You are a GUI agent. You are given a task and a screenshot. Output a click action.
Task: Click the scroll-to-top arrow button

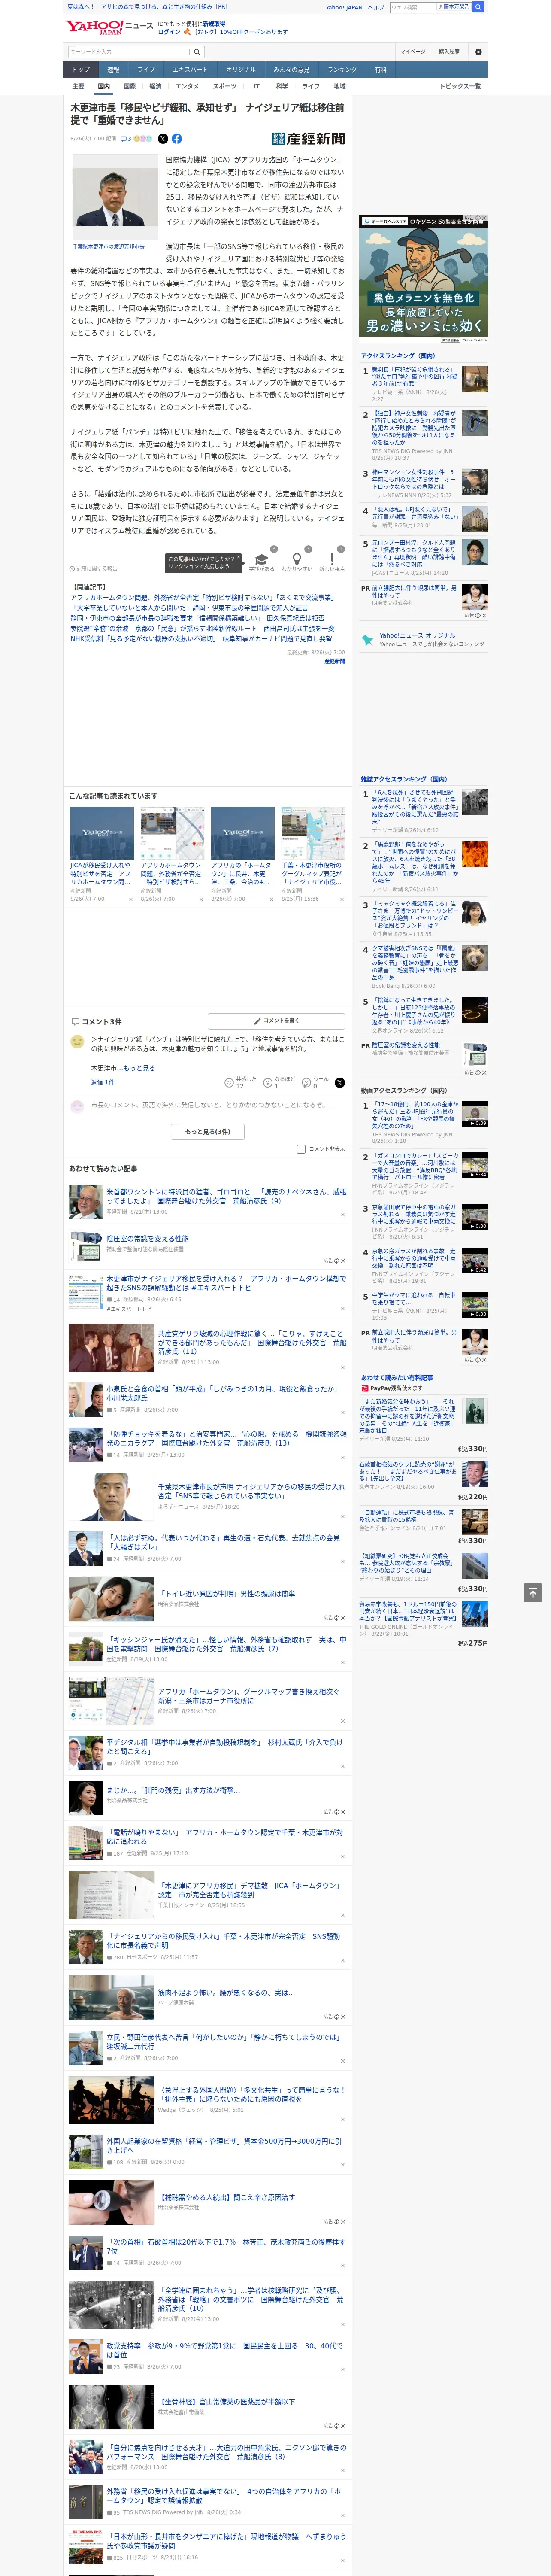point(533,1592)
